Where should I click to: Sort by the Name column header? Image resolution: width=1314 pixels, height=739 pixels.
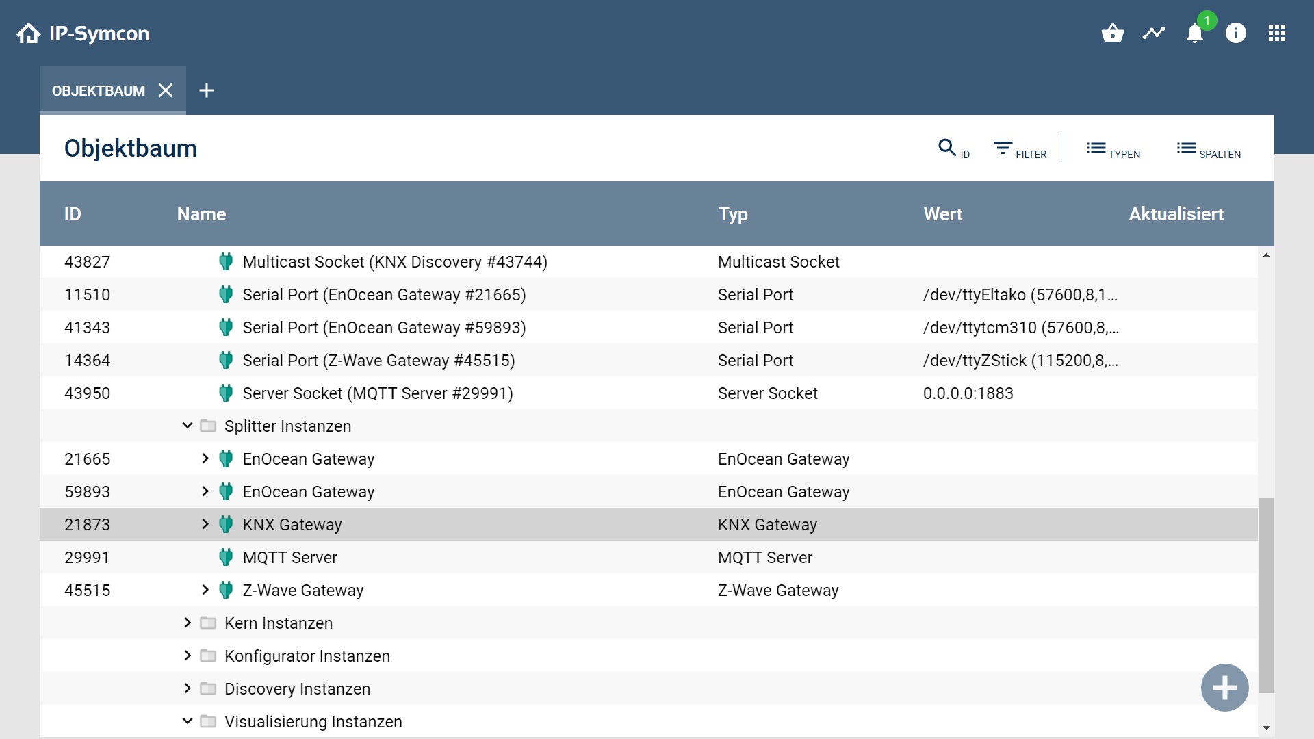click(201, 214)
